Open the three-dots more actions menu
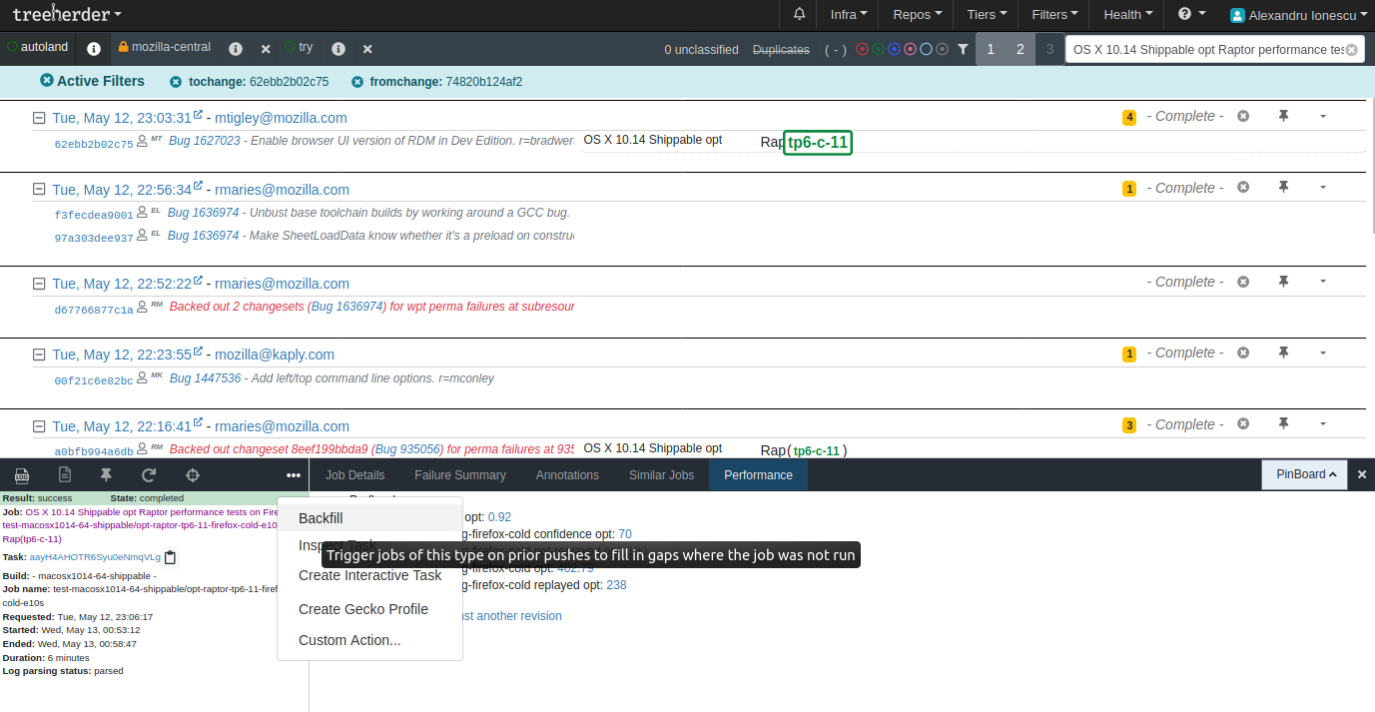The height and width of the screenshot is (712, 1375). pos(294,475)
